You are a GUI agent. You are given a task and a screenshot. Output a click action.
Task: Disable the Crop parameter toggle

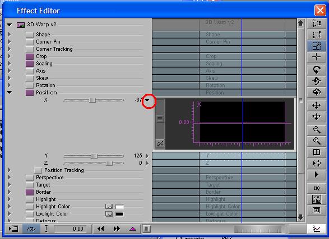point(30,56)
